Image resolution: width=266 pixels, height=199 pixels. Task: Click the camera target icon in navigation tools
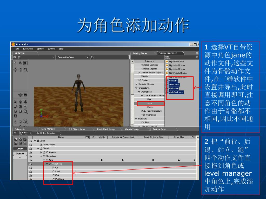coord(25,121)
